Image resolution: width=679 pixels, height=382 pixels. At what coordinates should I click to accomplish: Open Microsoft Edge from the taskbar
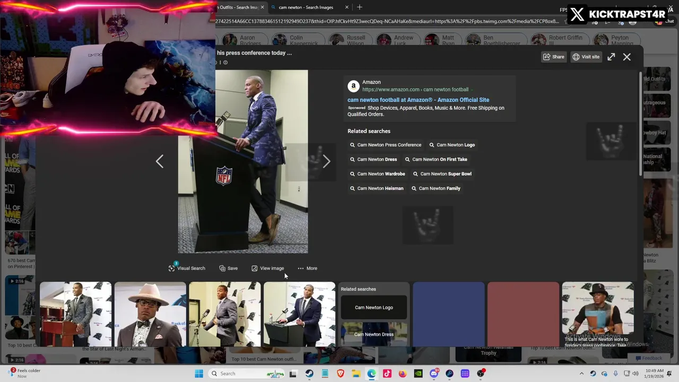click(371, 374)
